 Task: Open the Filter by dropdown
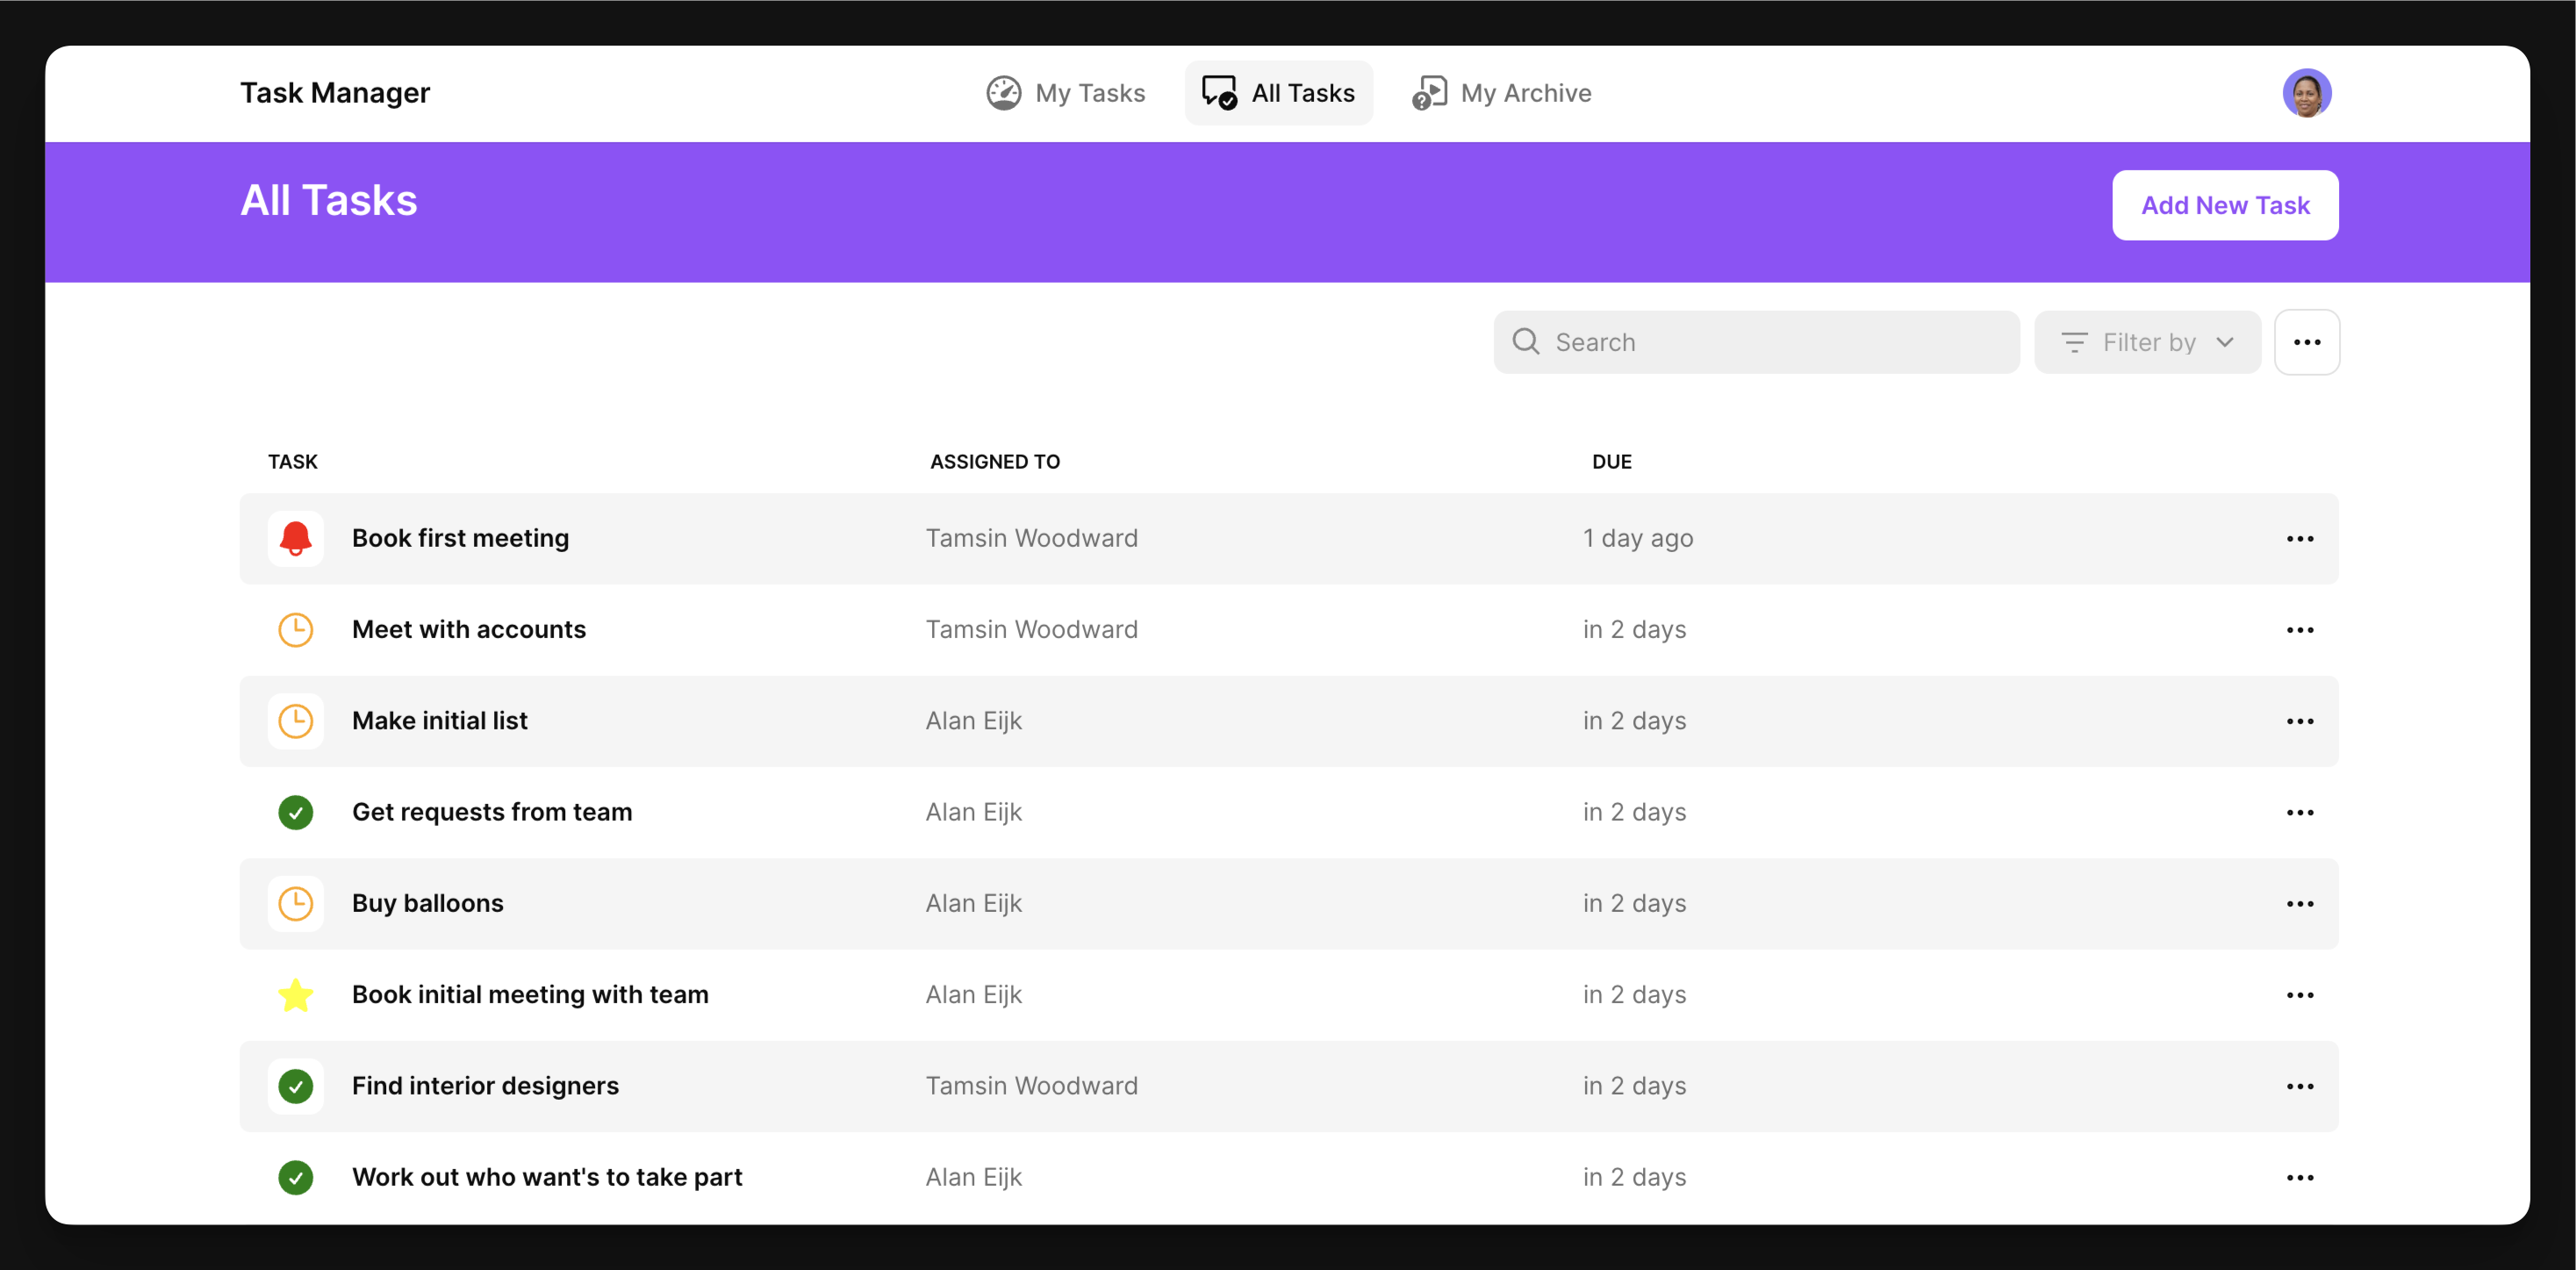(2147, 342)
